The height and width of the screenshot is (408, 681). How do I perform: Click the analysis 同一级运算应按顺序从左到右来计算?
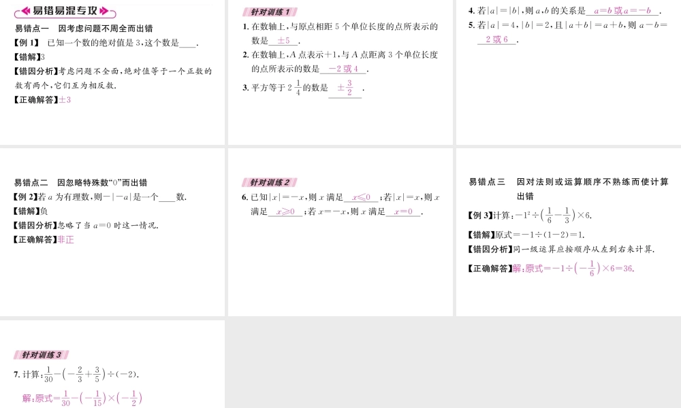[584, 250]
